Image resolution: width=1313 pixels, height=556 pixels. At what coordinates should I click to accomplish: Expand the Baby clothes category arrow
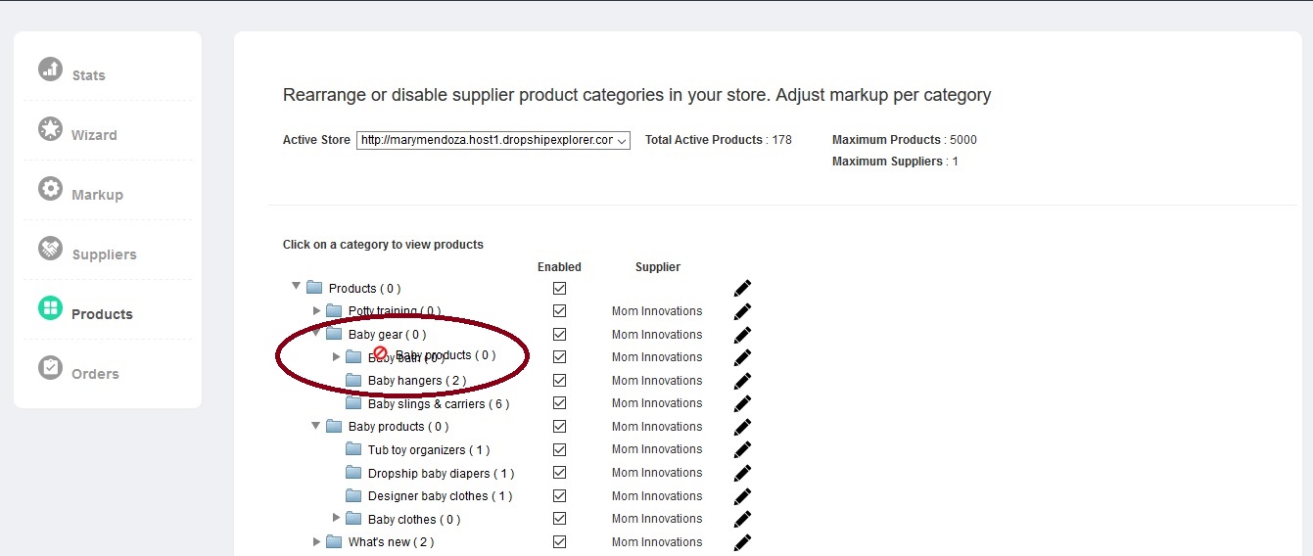[336, 518]
